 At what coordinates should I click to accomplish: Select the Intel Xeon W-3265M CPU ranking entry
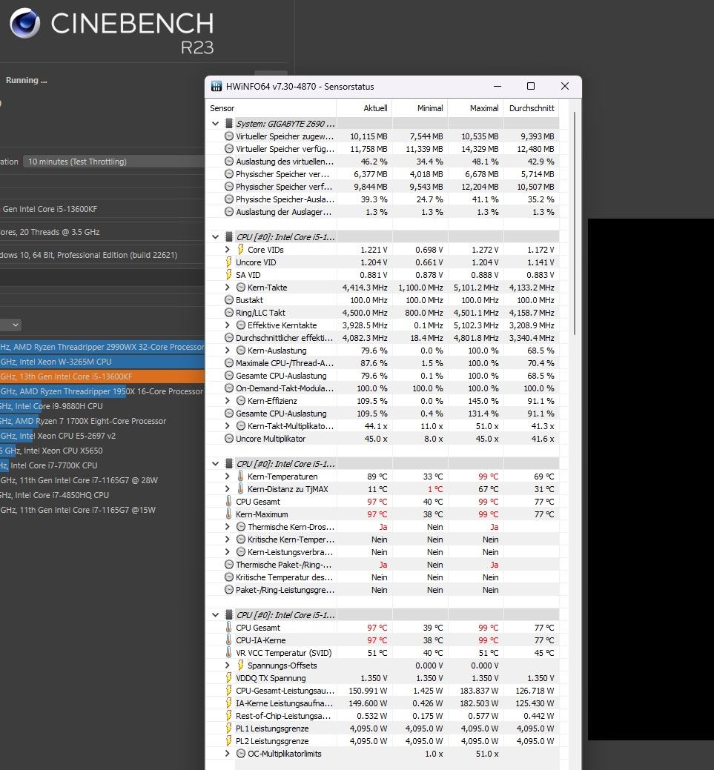(x=102, y=362)
